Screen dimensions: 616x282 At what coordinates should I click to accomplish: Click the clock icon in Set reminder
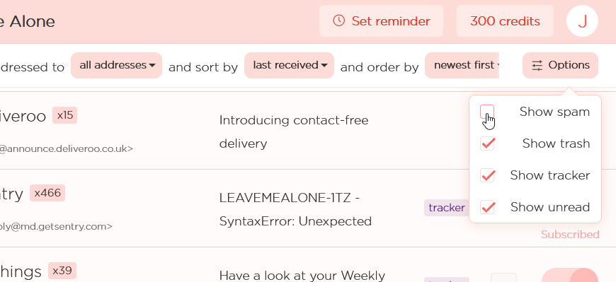pyautogui.click(x=338, y=20)
